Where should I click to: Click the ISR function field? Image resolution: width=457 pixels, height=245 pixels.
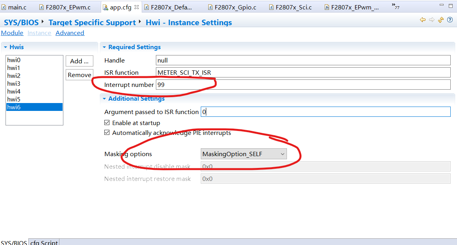pyautogui.click(x=303, y=72)
